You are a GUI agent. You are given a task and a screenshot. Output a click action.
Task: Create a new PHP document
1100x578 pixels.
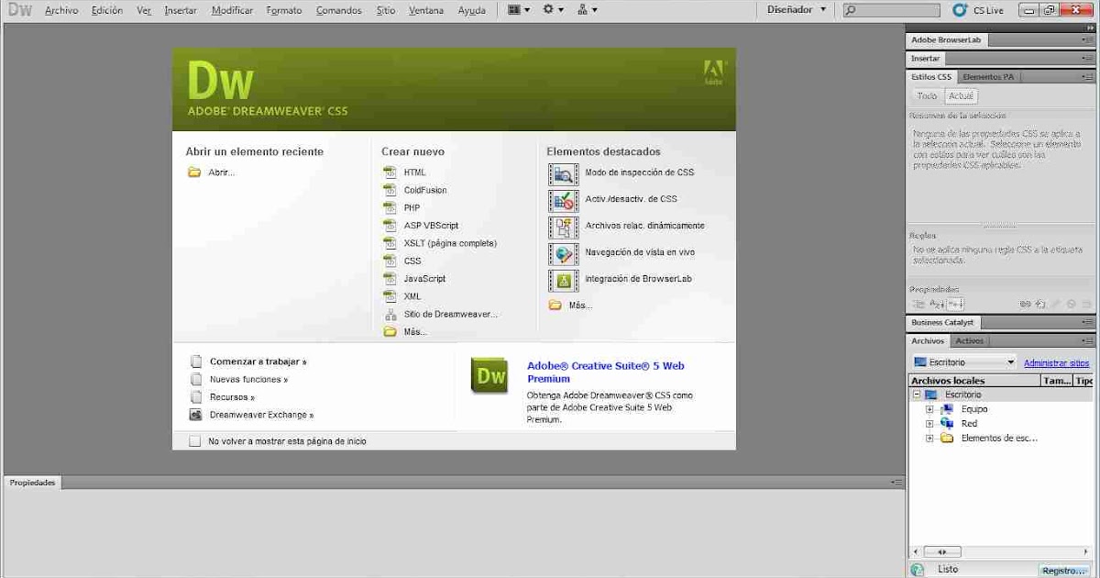click(x=412, y=208)
